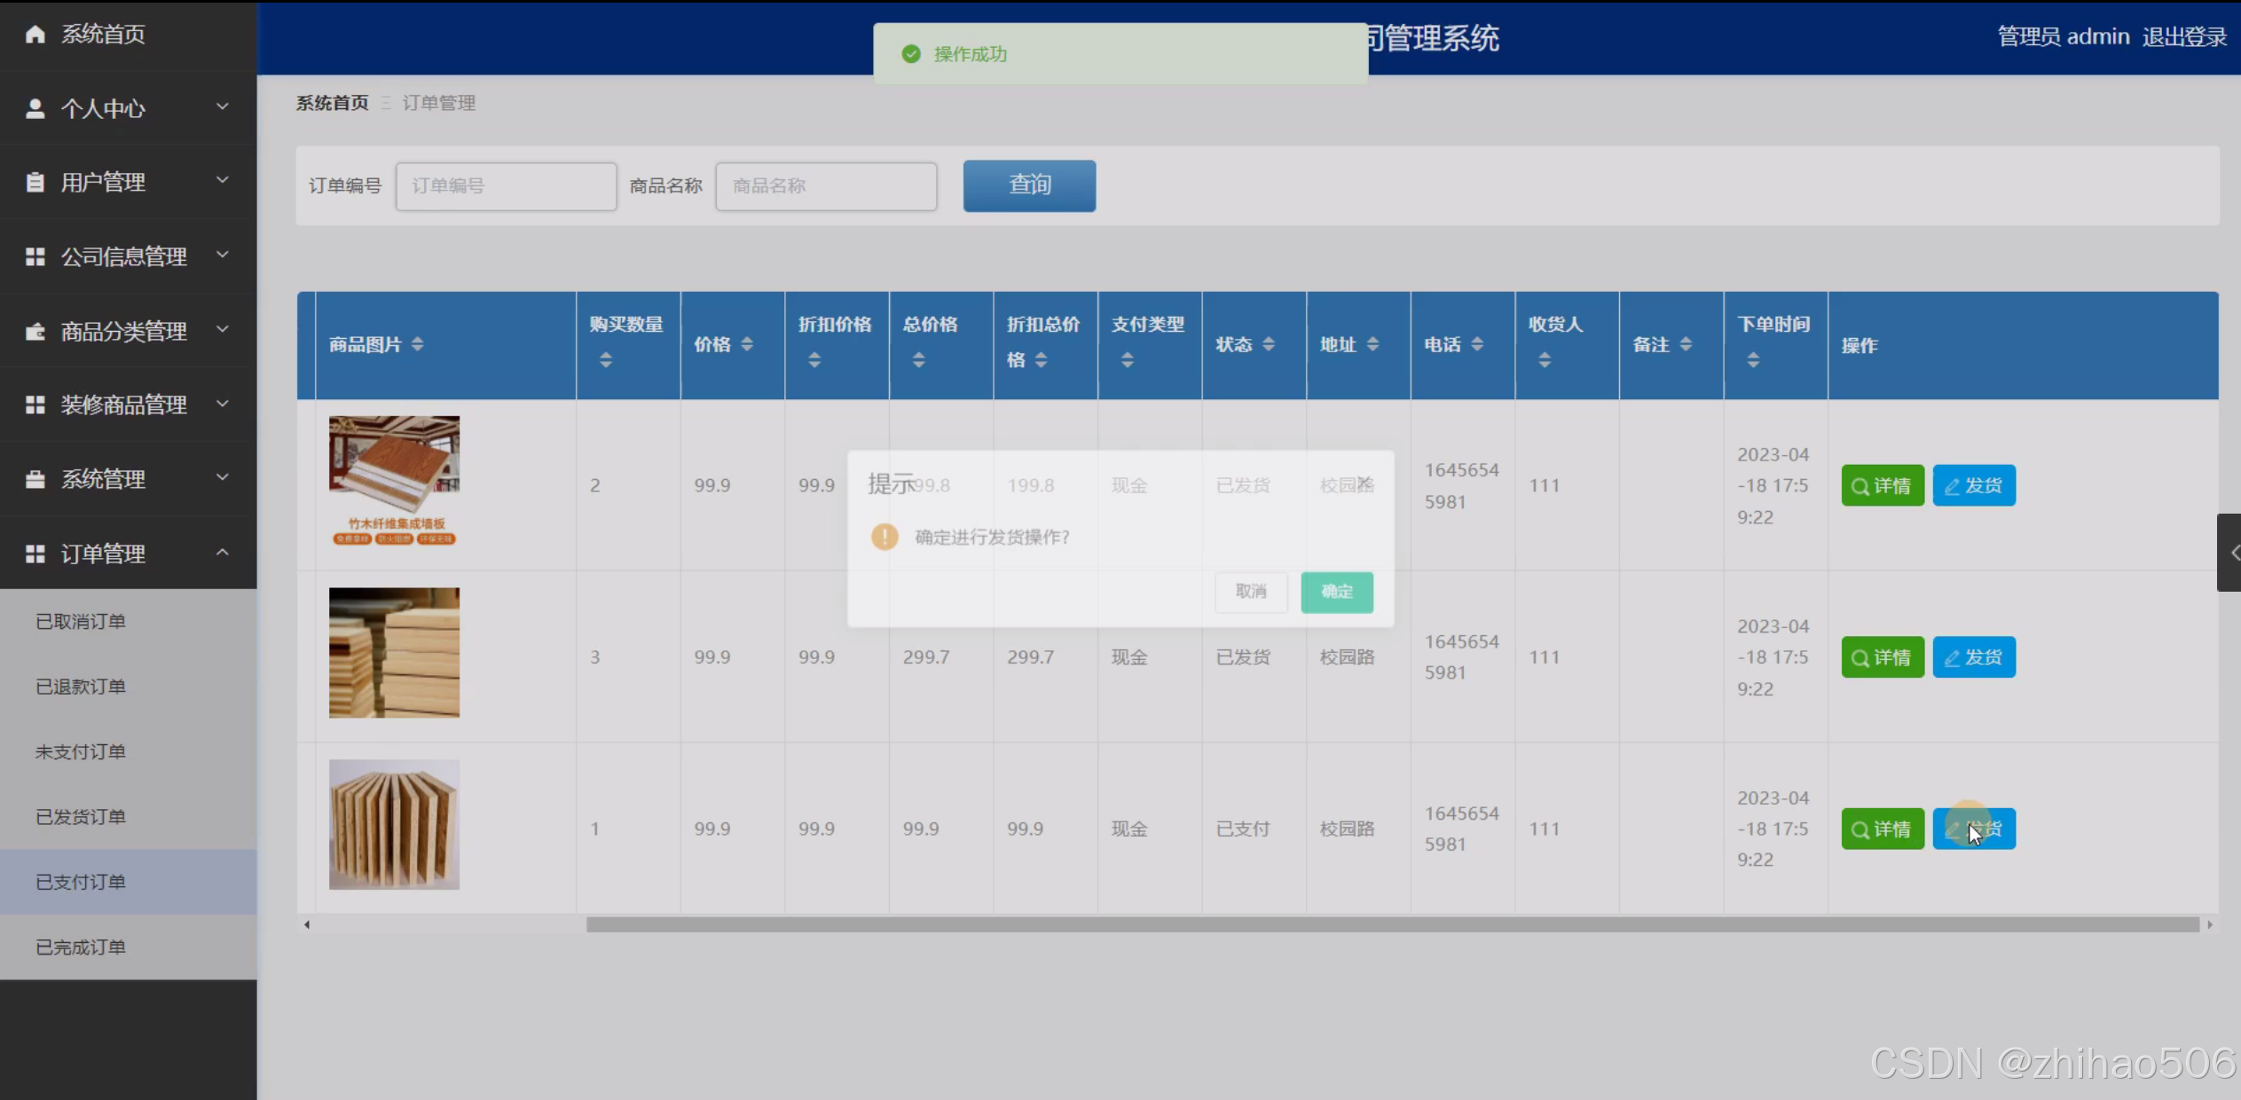
Task: Click right edge panel collapse arrow
Action: click(x=2232, y=553)
